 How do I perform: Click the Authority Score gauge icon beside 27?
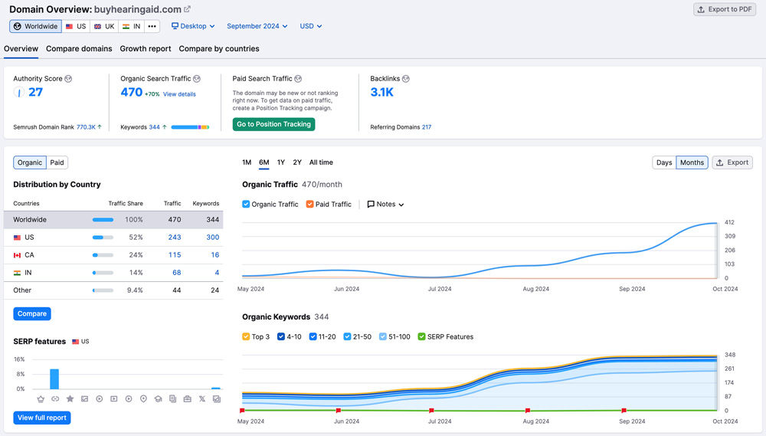point(18,92)
